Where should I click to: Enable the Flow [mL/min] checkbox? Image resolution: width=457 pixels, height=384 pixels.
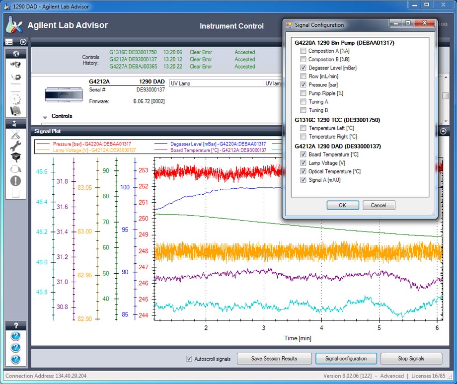pyautogui.click(x=303, y=77)
